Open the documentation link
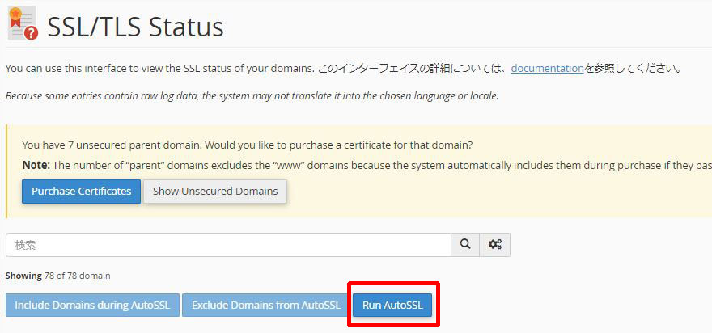This screenshot has height=333, width=712. (547, 69)
